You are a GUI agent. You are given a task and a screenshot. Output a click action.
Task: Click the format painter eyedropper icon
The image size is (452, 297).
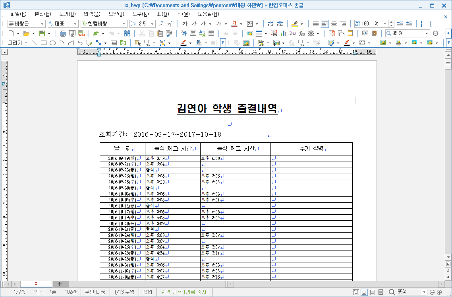click(x=169, y=33)
